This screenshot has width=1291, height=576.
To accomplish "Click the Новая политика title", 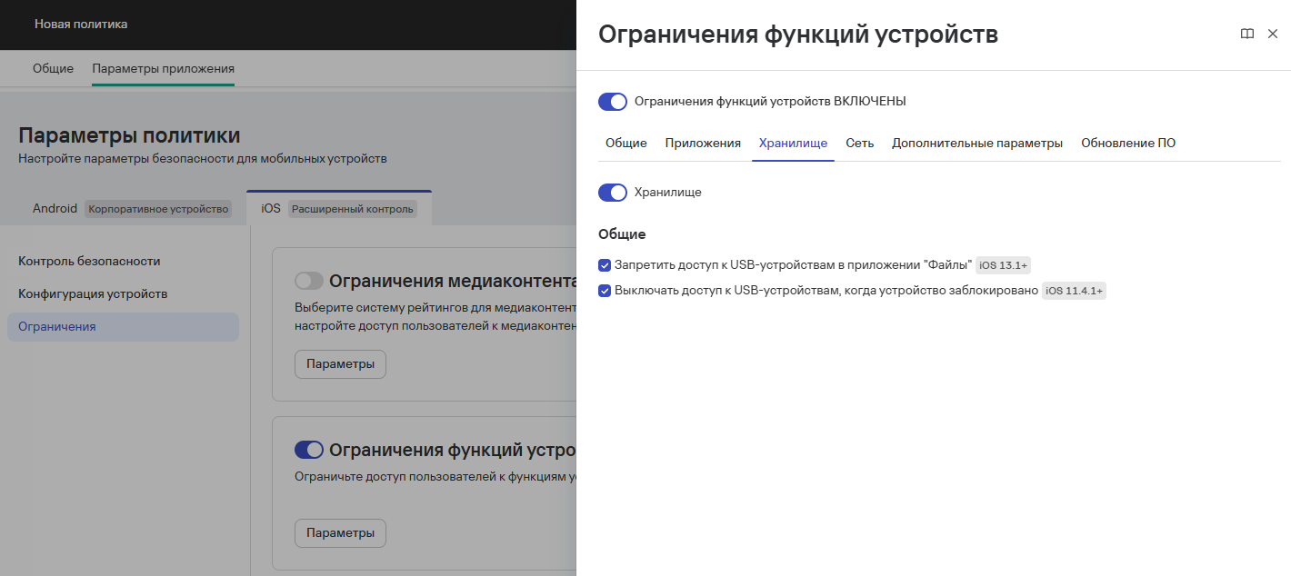I will pyautogui.click(x=81, y=25).
